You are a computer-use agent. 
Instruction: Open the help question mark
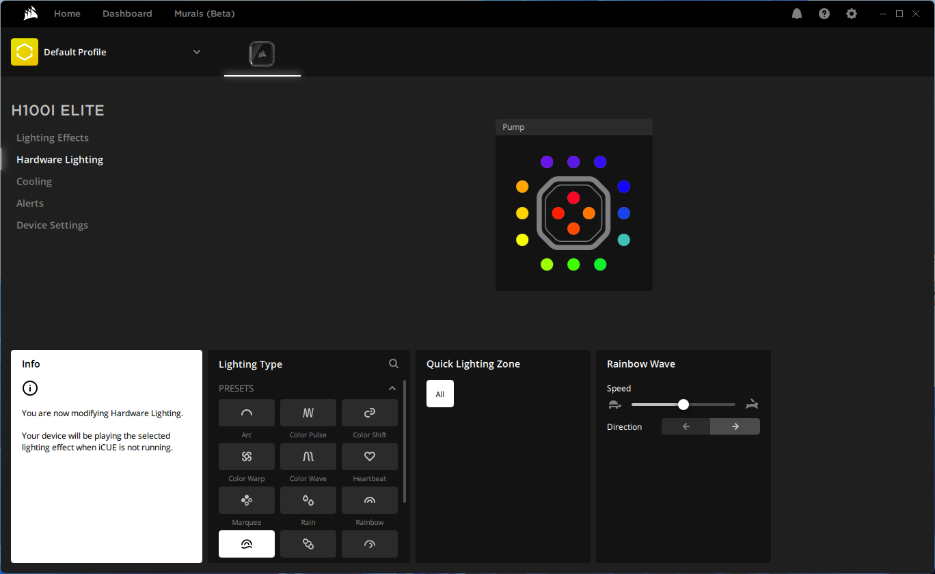(x=824, y=14)
